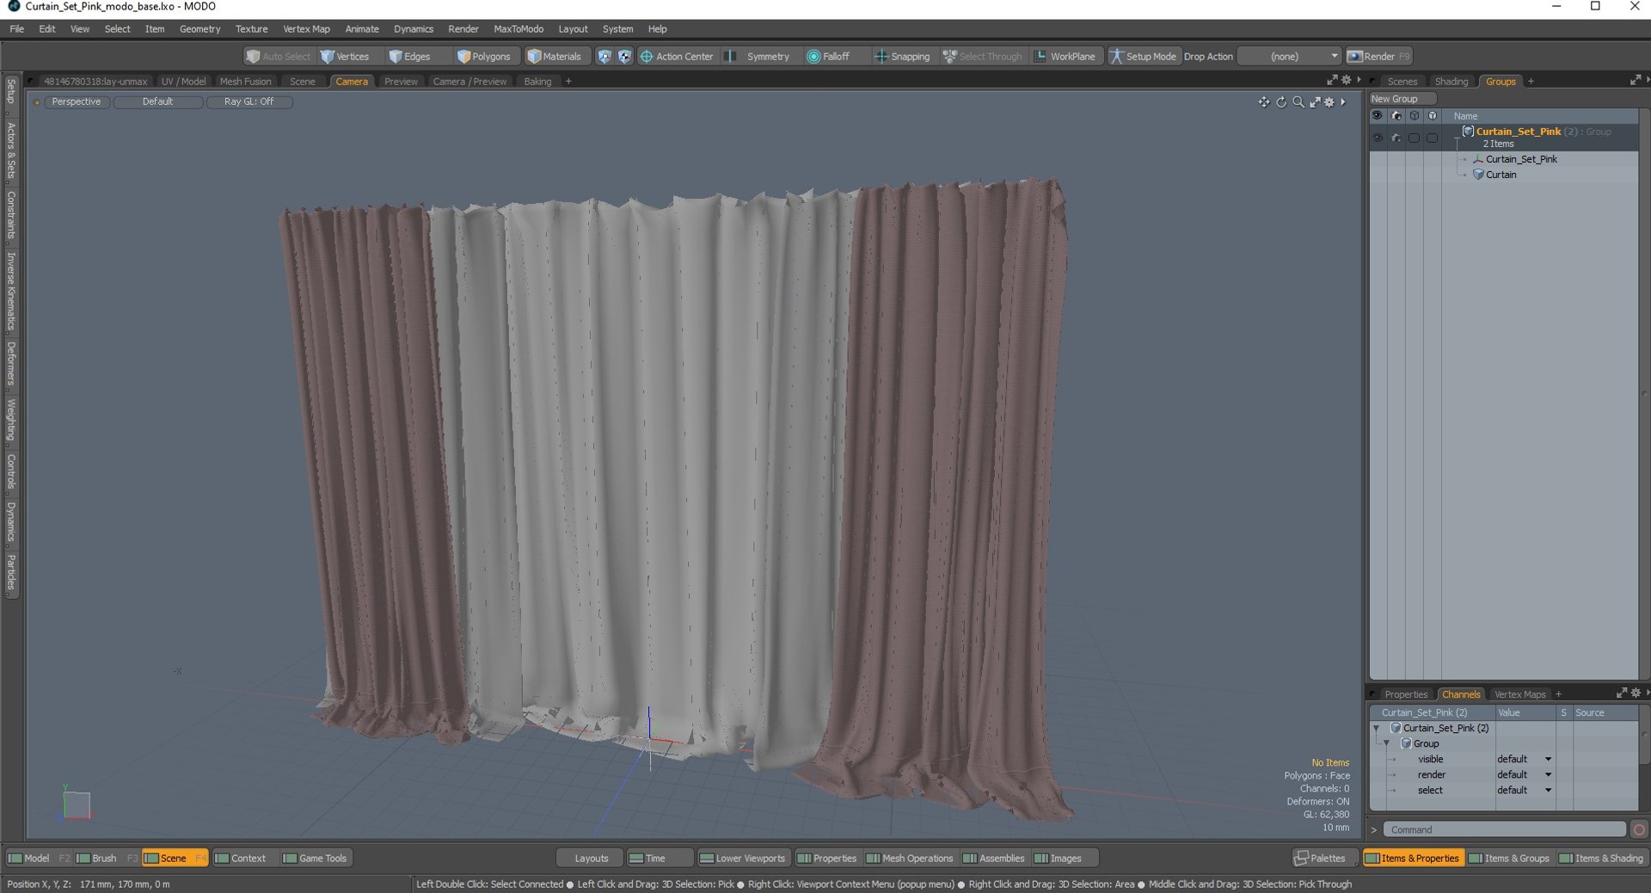1651x893 pixels.
Task: Open viewport settings gear icon
Action: click(x=1329, y=102)
